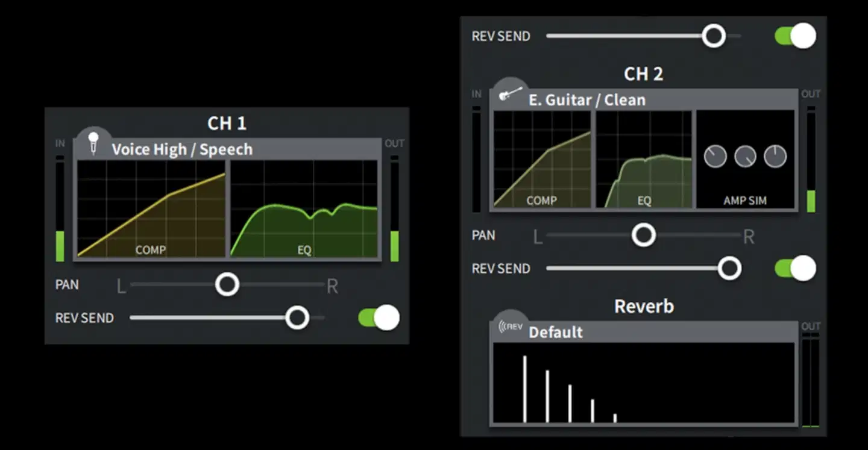Screen dimensions: 868x450
Task: Click the CH 2 PAN slider handle
Action: point(644,235)
